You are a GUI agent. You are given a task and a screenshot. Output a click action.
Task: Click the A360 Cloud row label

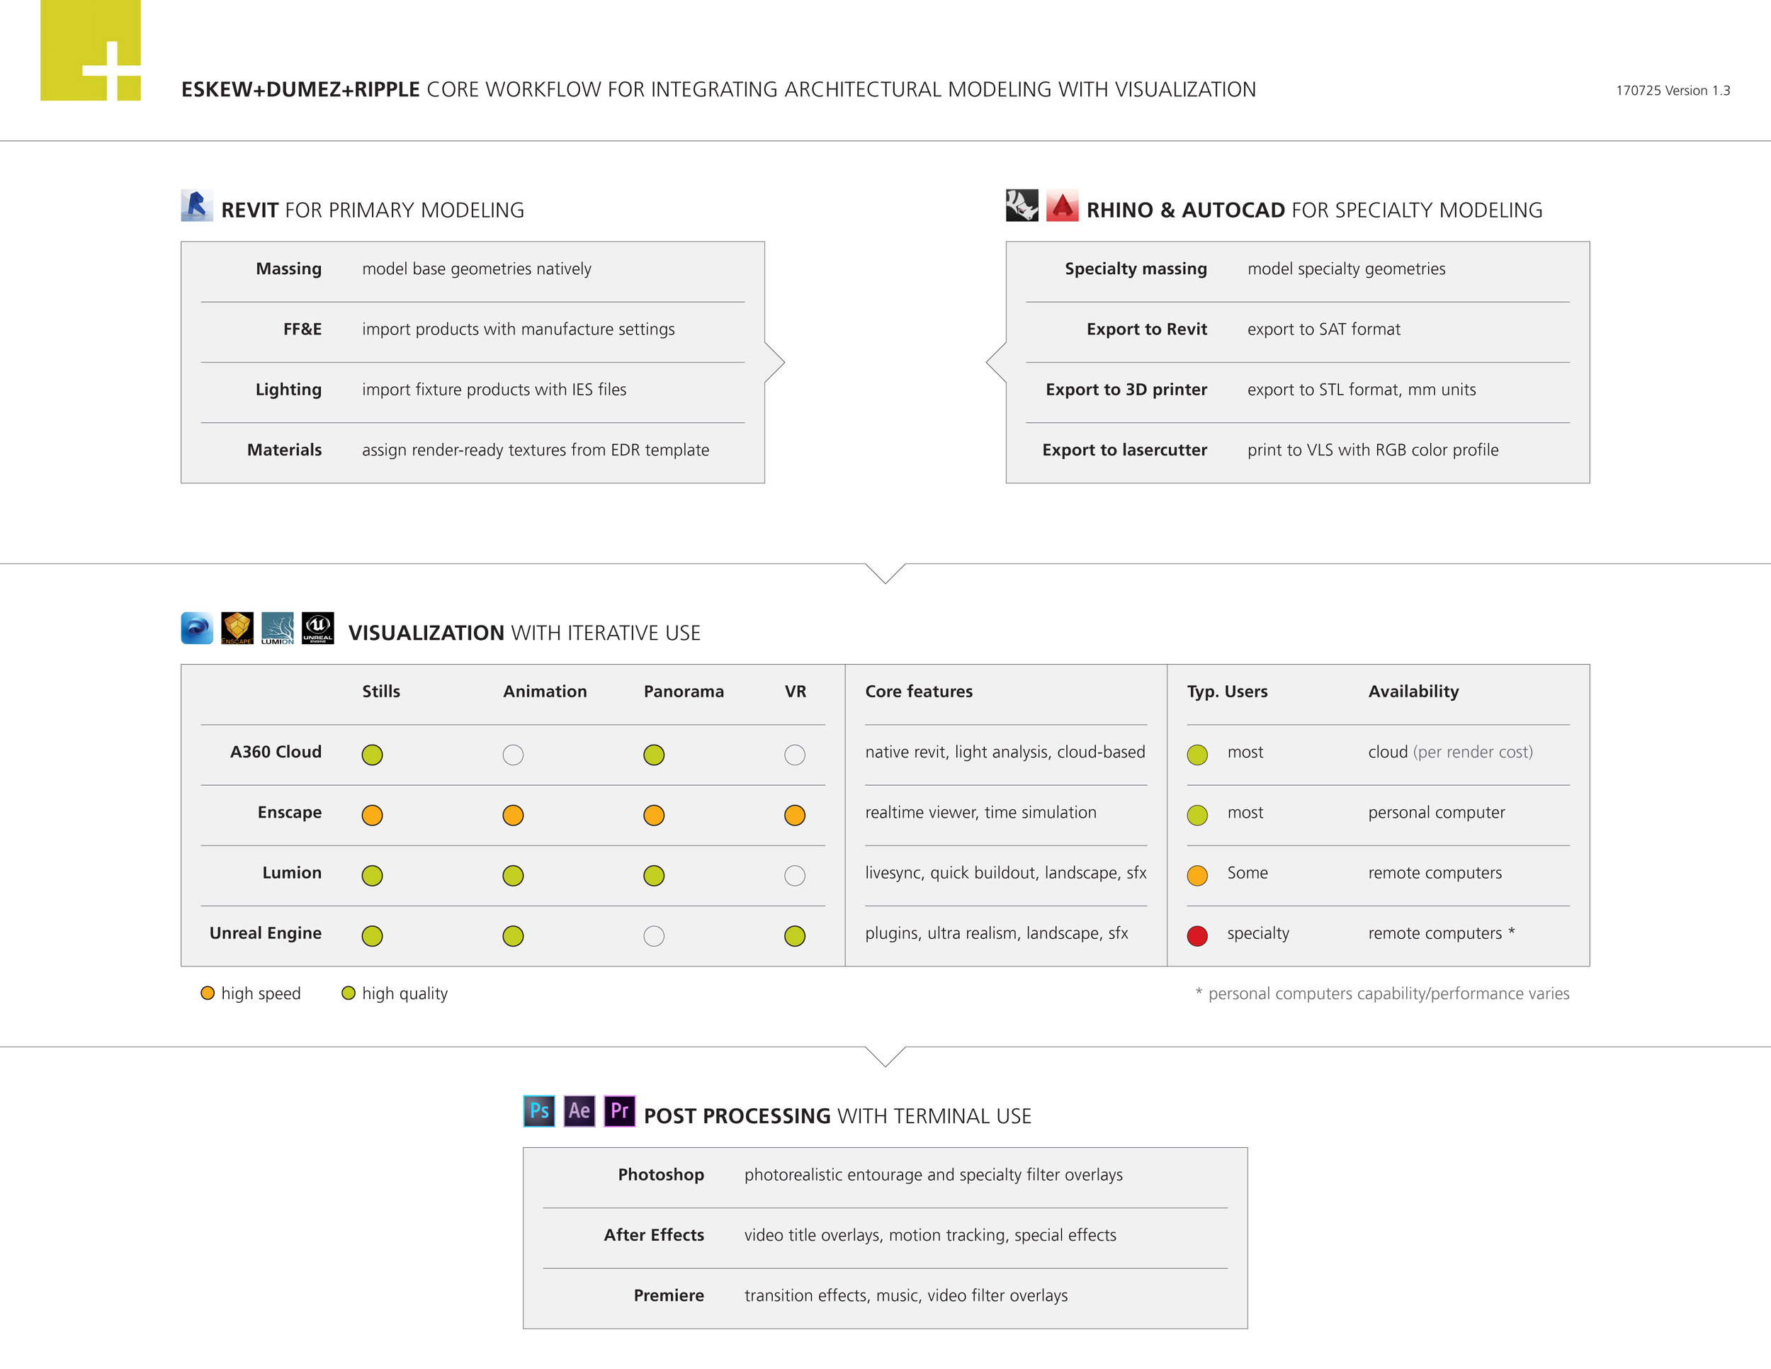pyautogui.click(x=276, y=752)
